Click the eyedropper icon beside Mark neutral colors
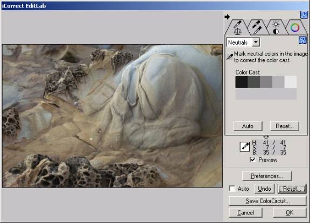The height and width of the screenshot is (223, 310). coord(230,57)
